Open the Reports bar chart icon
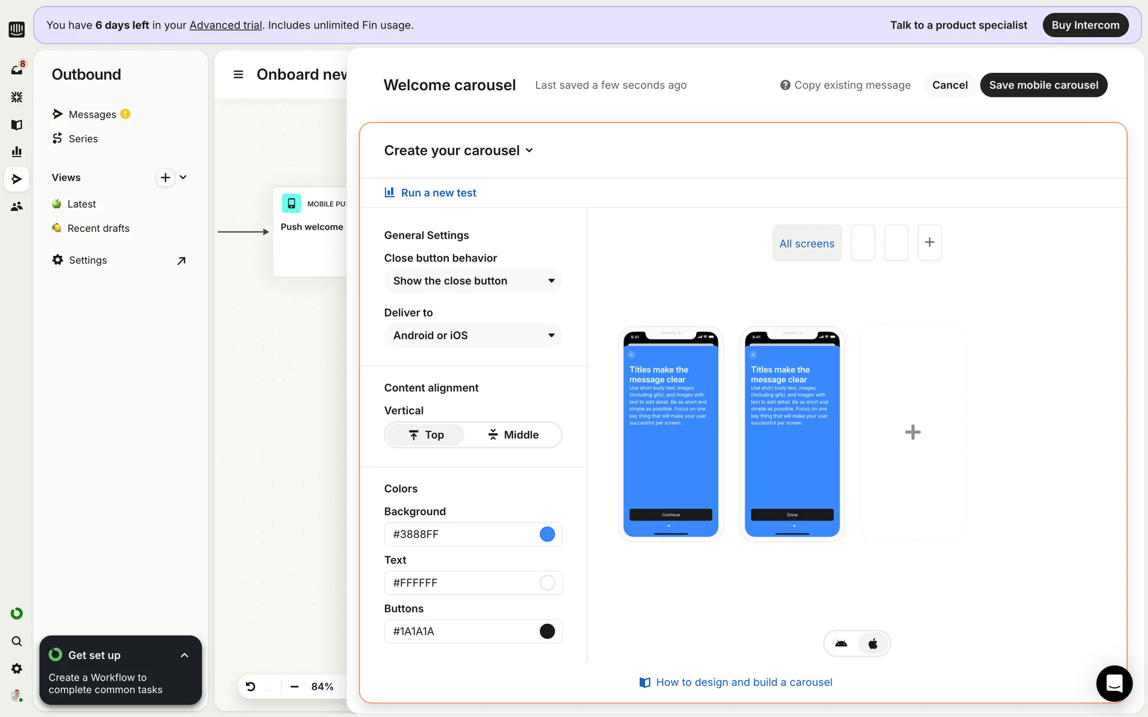This screenshot has width=1148, height=717. click(x=17, y=152)
